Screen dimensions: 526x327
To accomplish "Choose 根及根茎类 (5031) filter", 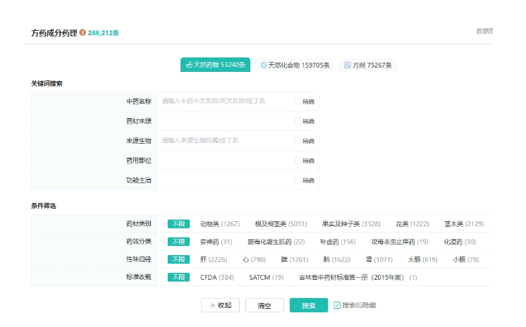I will coord(281,224).
